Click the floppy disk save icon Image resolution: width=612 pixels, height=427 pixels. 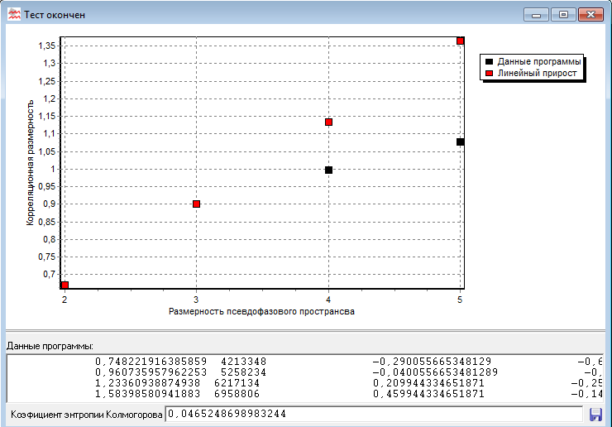[595, 413]
